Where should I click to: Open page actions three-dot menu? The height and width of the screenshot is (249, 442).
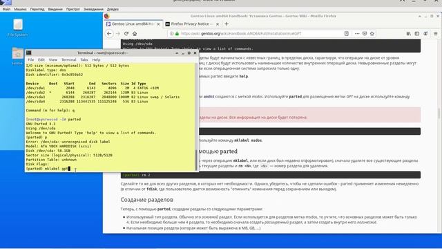pos(357,34)
